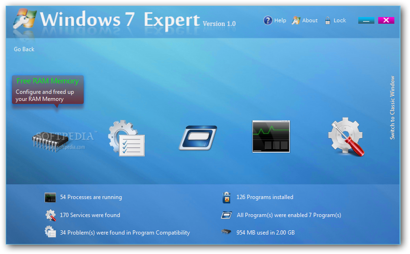This screenshot has height=254, width=410.
Task: Click '170 Services were found' text
Action: 90,215
